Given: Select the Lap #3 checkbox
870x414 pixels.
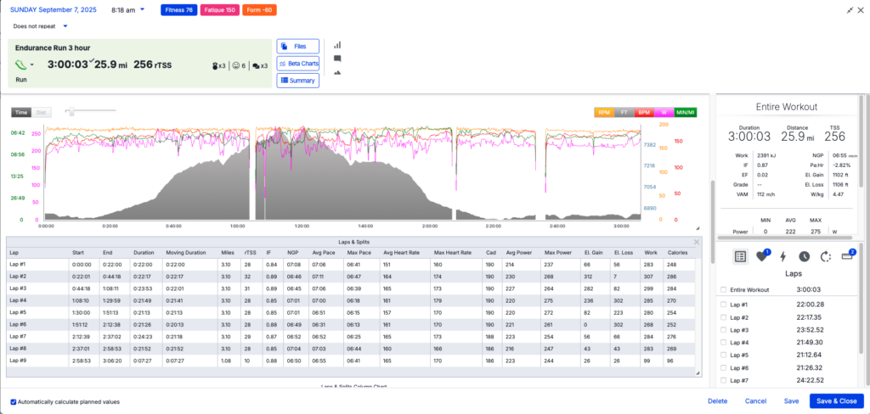Looking at the screenshot, I should click(x=723, y=329).
